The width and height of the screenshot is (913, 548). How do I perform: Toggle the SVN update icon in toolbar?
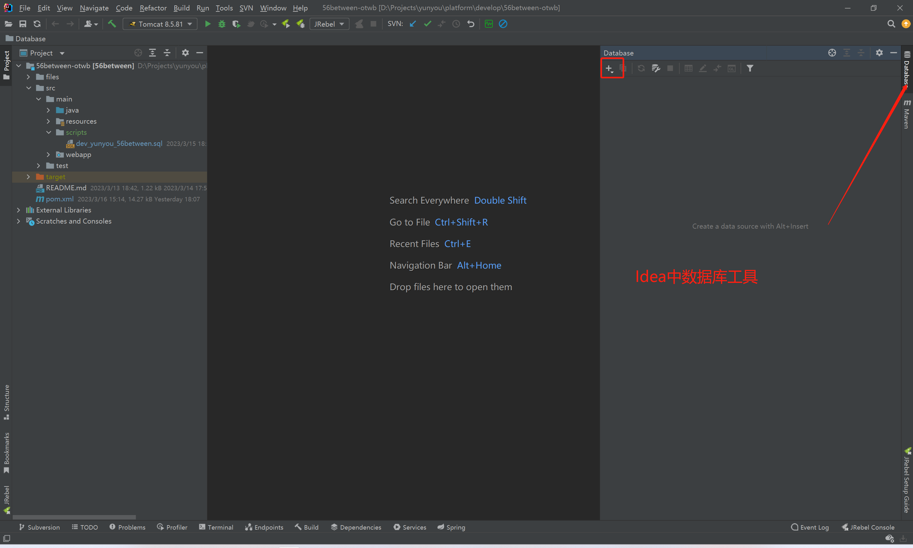click(x=413, y=24)
